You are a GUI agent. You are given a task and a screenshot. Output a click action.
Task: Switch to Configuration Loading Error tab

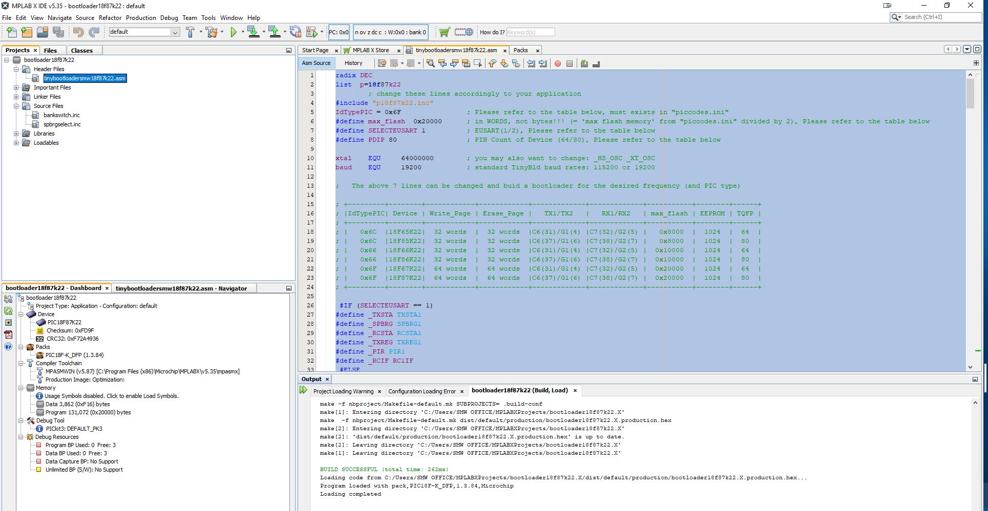click(x=422, y=391)
